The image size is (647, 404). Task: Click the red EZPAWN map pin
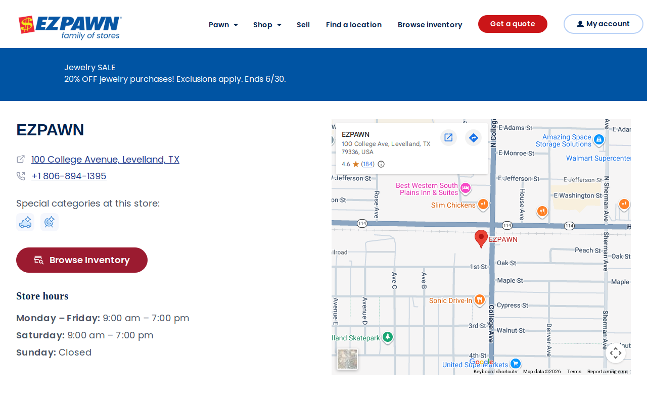pyautogui.click(x=481, y=238)
